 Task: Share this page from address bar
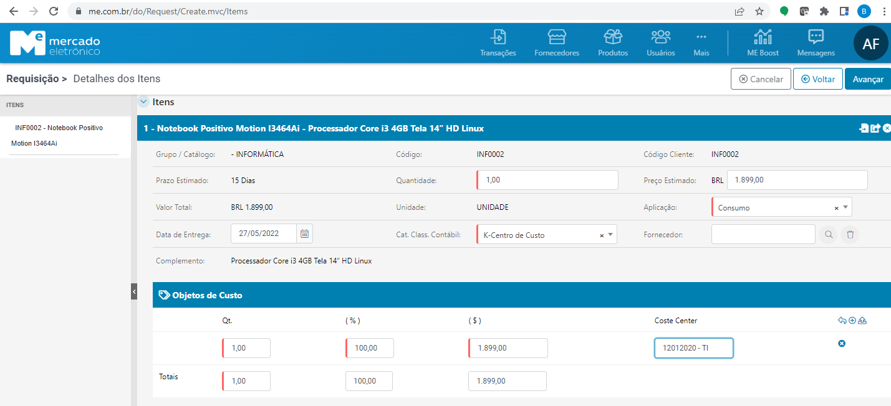[x=739, y=11]
